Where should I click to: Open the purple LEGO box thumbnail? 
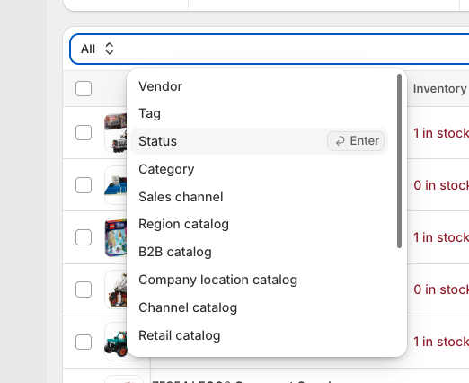116,237
